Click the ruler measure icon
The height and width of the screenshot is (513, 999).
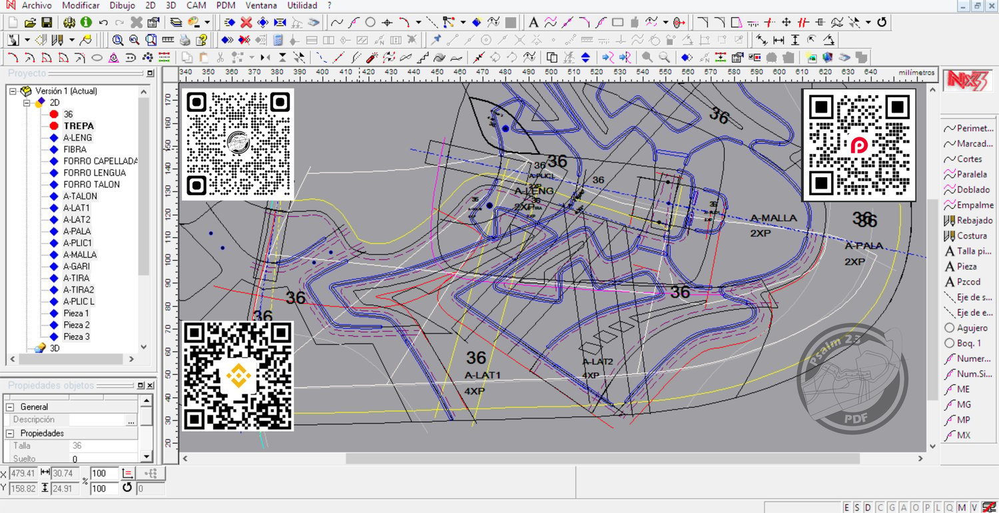tap(168, 40)
